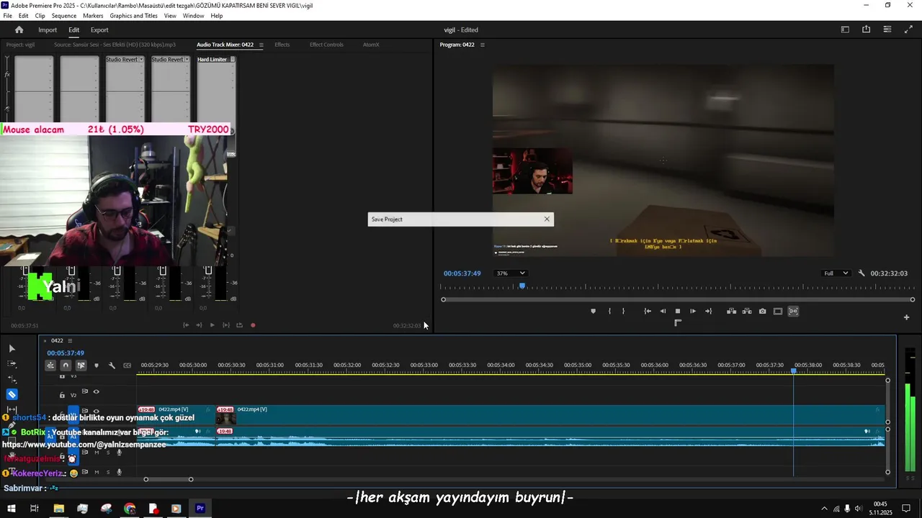Click the timeline Add Marker icon
The height and width of the screenshot is (518, 922).
point(97,365)
